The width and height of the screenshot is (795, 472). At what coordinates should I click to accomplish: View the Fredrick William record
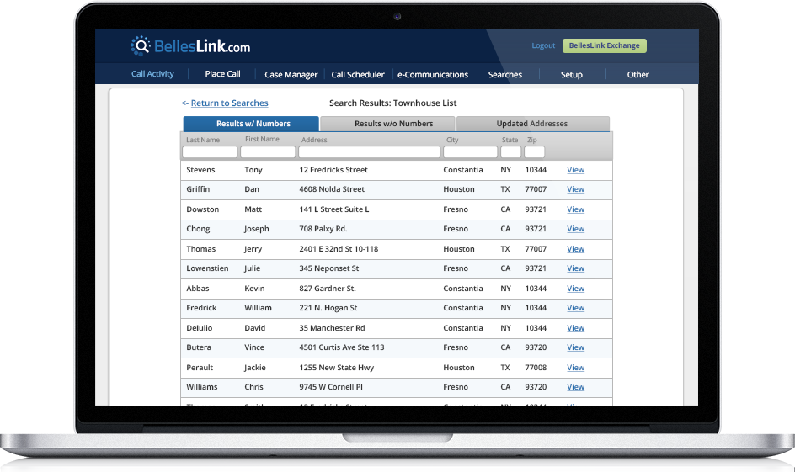pos(575,308)
